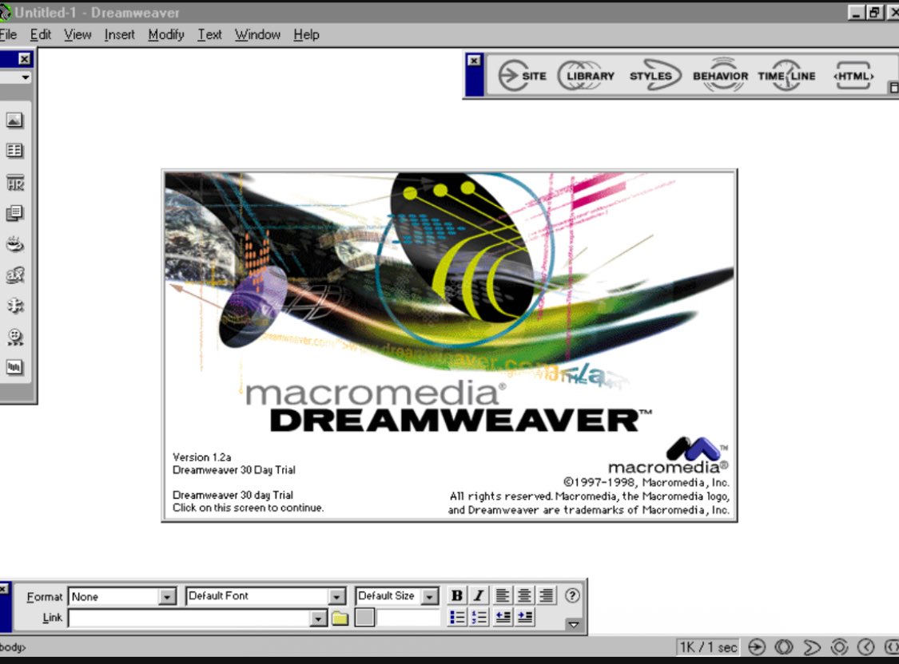Open the Insert menu
899x664 pixels.
coord(119,34)
